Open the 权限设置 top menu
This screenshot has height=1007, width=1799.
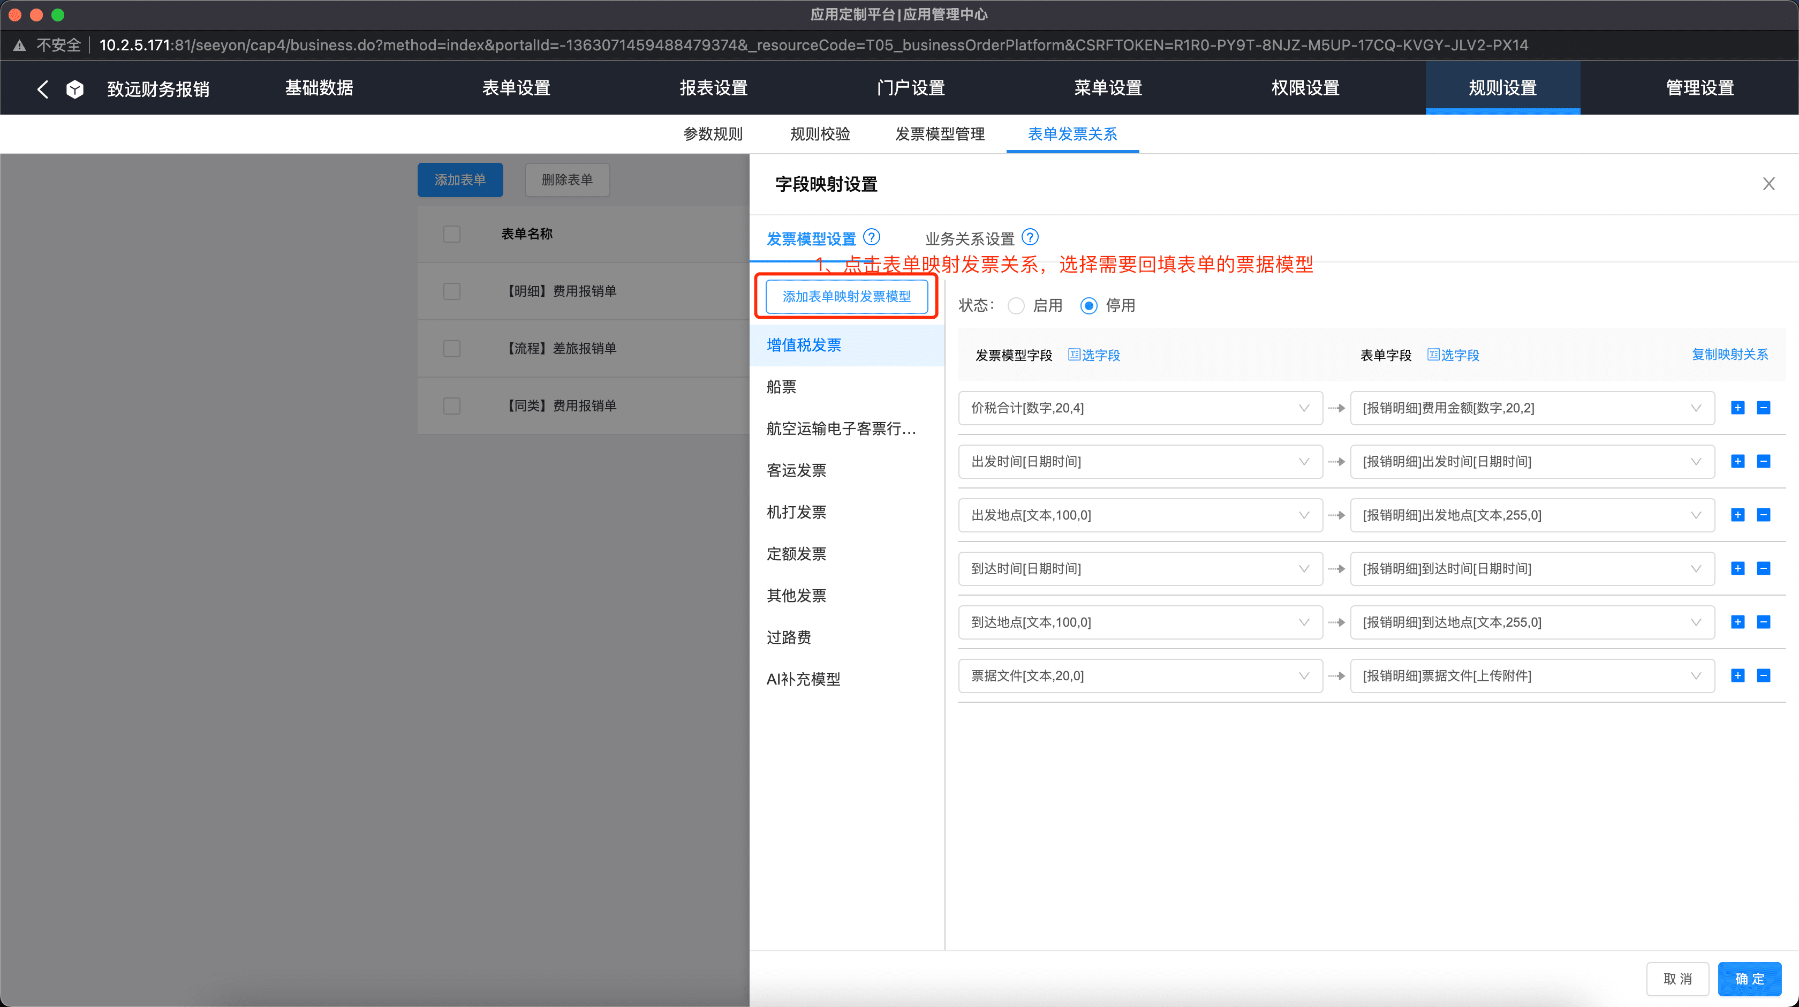click(1305, 88)
